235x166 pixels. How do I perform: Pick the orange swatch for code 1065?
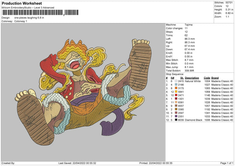(x=176, y=88)
